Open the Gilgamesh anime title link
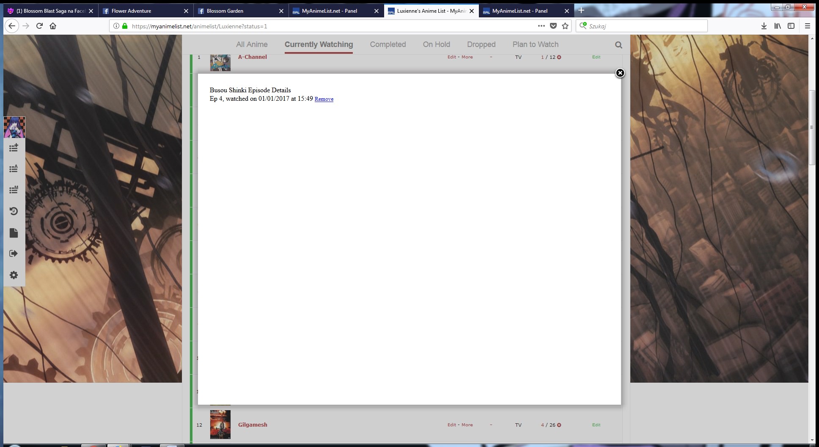The image size is (819, 447). tap(253, 425)
